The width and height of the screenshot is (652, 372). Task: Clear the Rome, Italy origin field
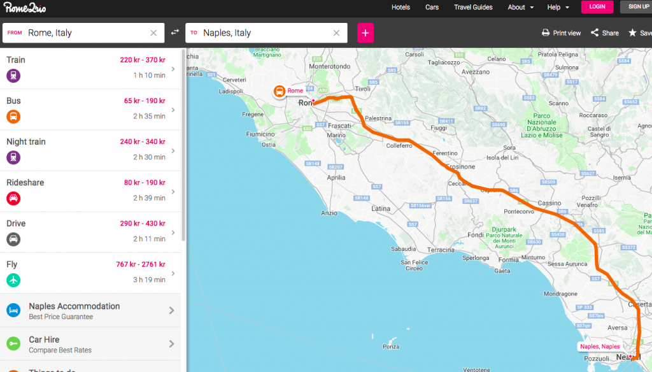(x=153, y=33)
